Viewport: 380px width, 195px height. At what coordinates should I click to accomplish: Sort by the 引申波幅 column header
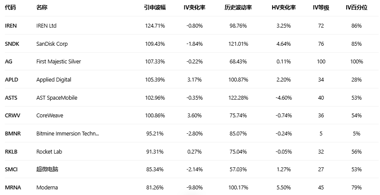tap(155, 8)
